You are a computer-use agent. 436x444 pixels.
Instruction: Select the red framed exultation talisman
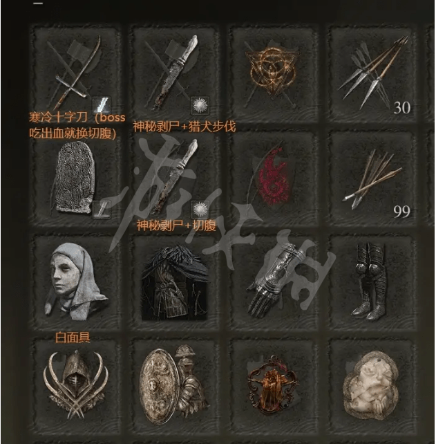pos(272,387)
